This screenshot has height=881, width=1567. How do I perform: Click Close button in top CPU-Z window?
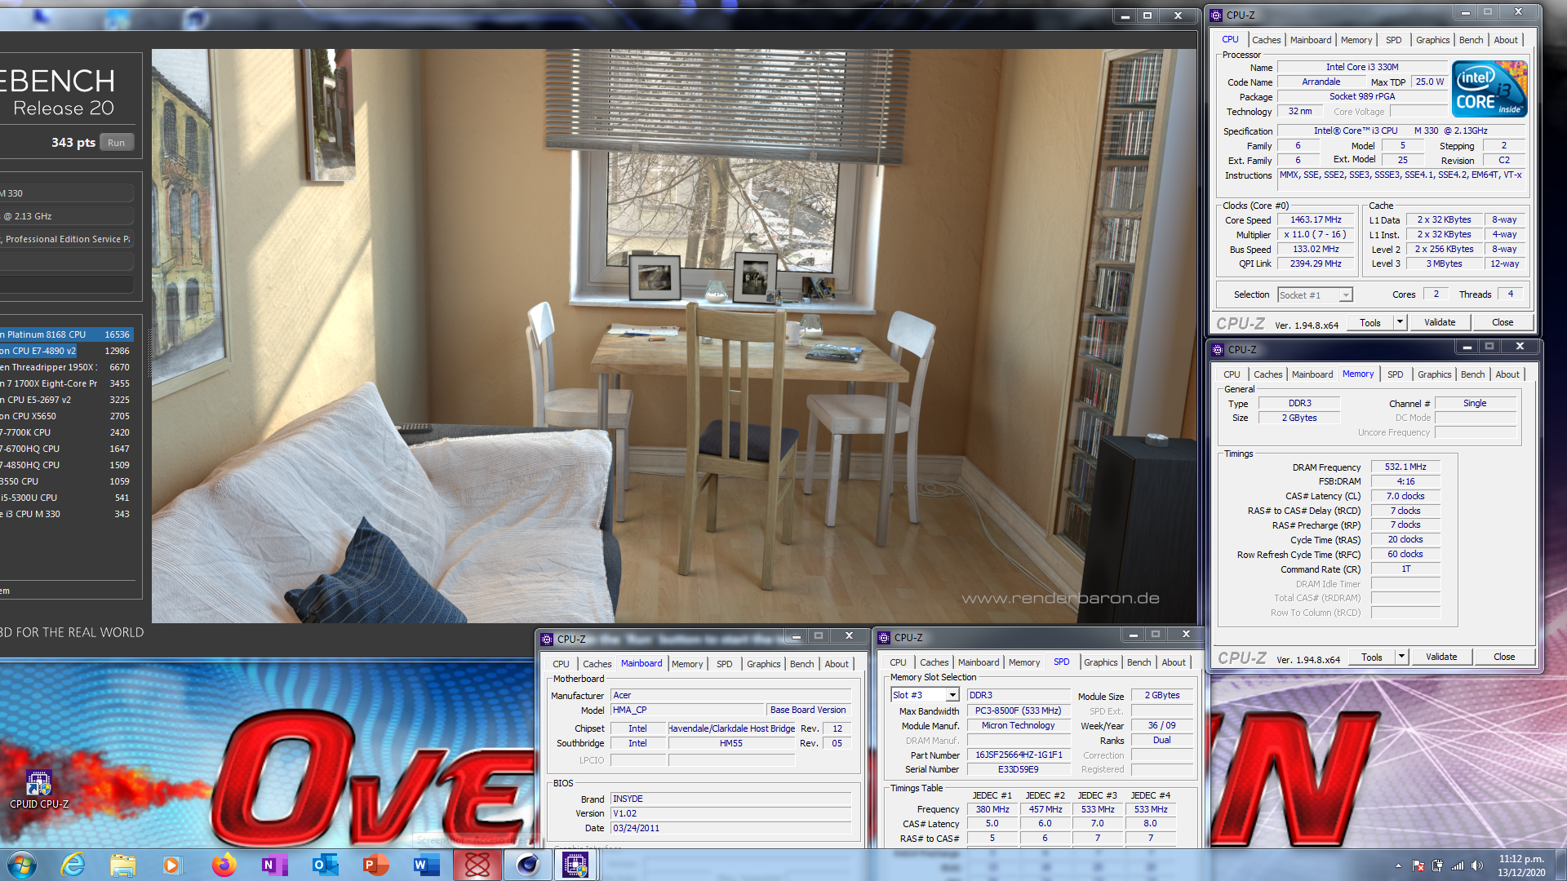click(x=1503, y=322)
